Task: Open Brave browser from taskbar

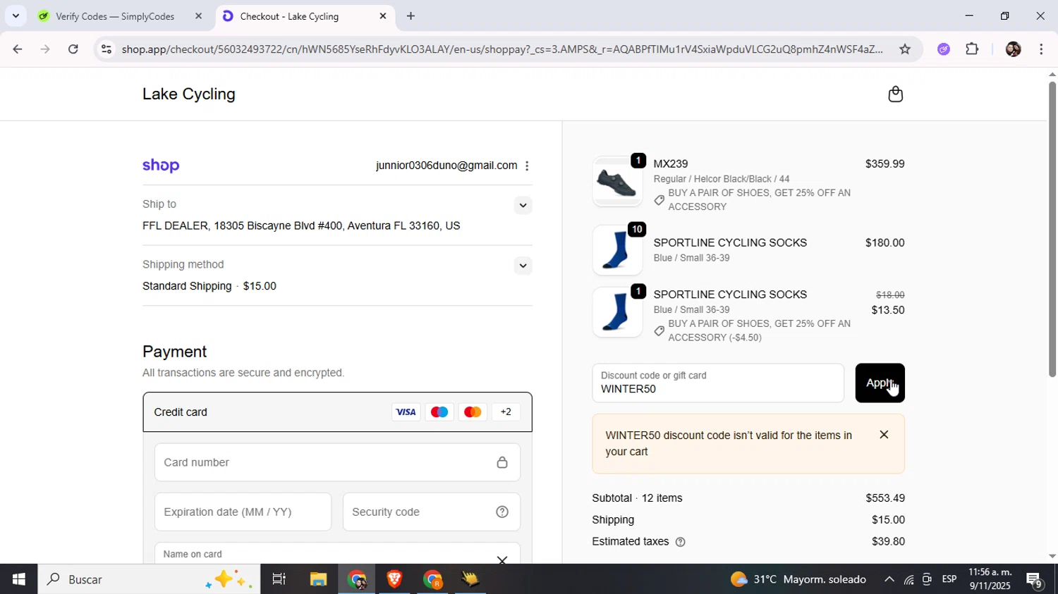Action: pyautogui.click(x=394, y=579)
